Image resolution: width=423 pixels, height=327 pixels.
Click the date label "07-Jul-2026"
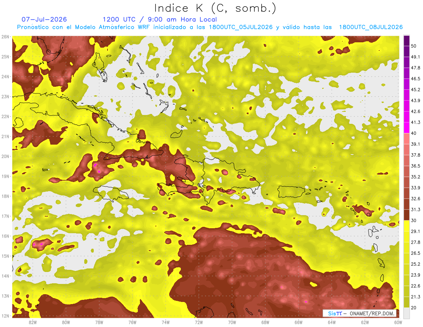[x=44, y=19]
